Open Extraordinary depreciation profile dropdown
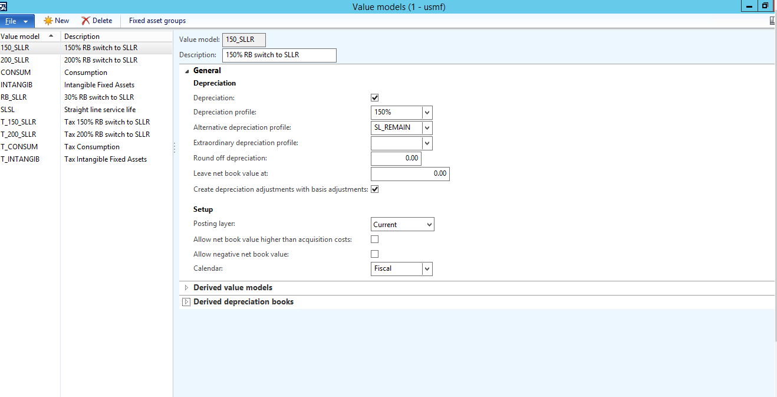 [427, 143]
